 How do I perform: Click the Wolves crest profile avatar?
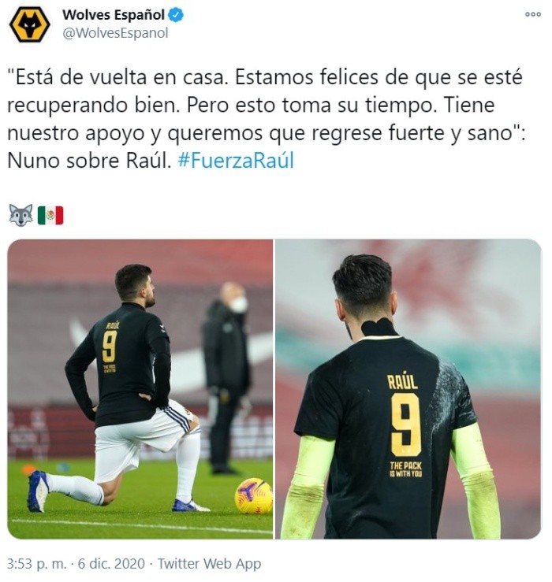tap(30, 24)
